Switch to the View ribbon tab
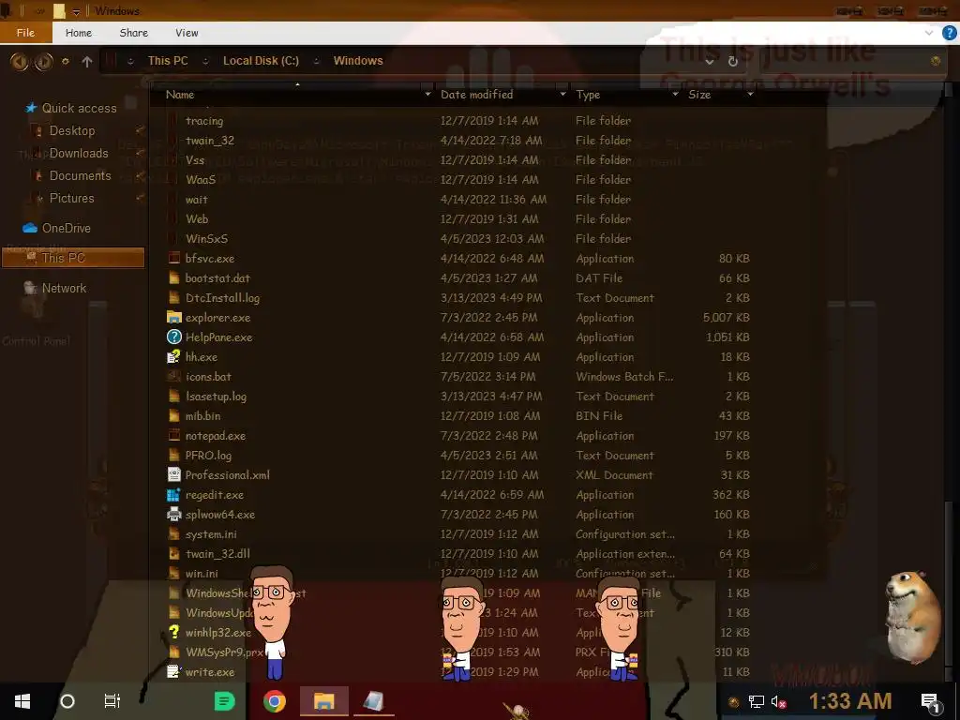This screenshot has height=720, width=960. pyautogui.click(x=187, y=33)
